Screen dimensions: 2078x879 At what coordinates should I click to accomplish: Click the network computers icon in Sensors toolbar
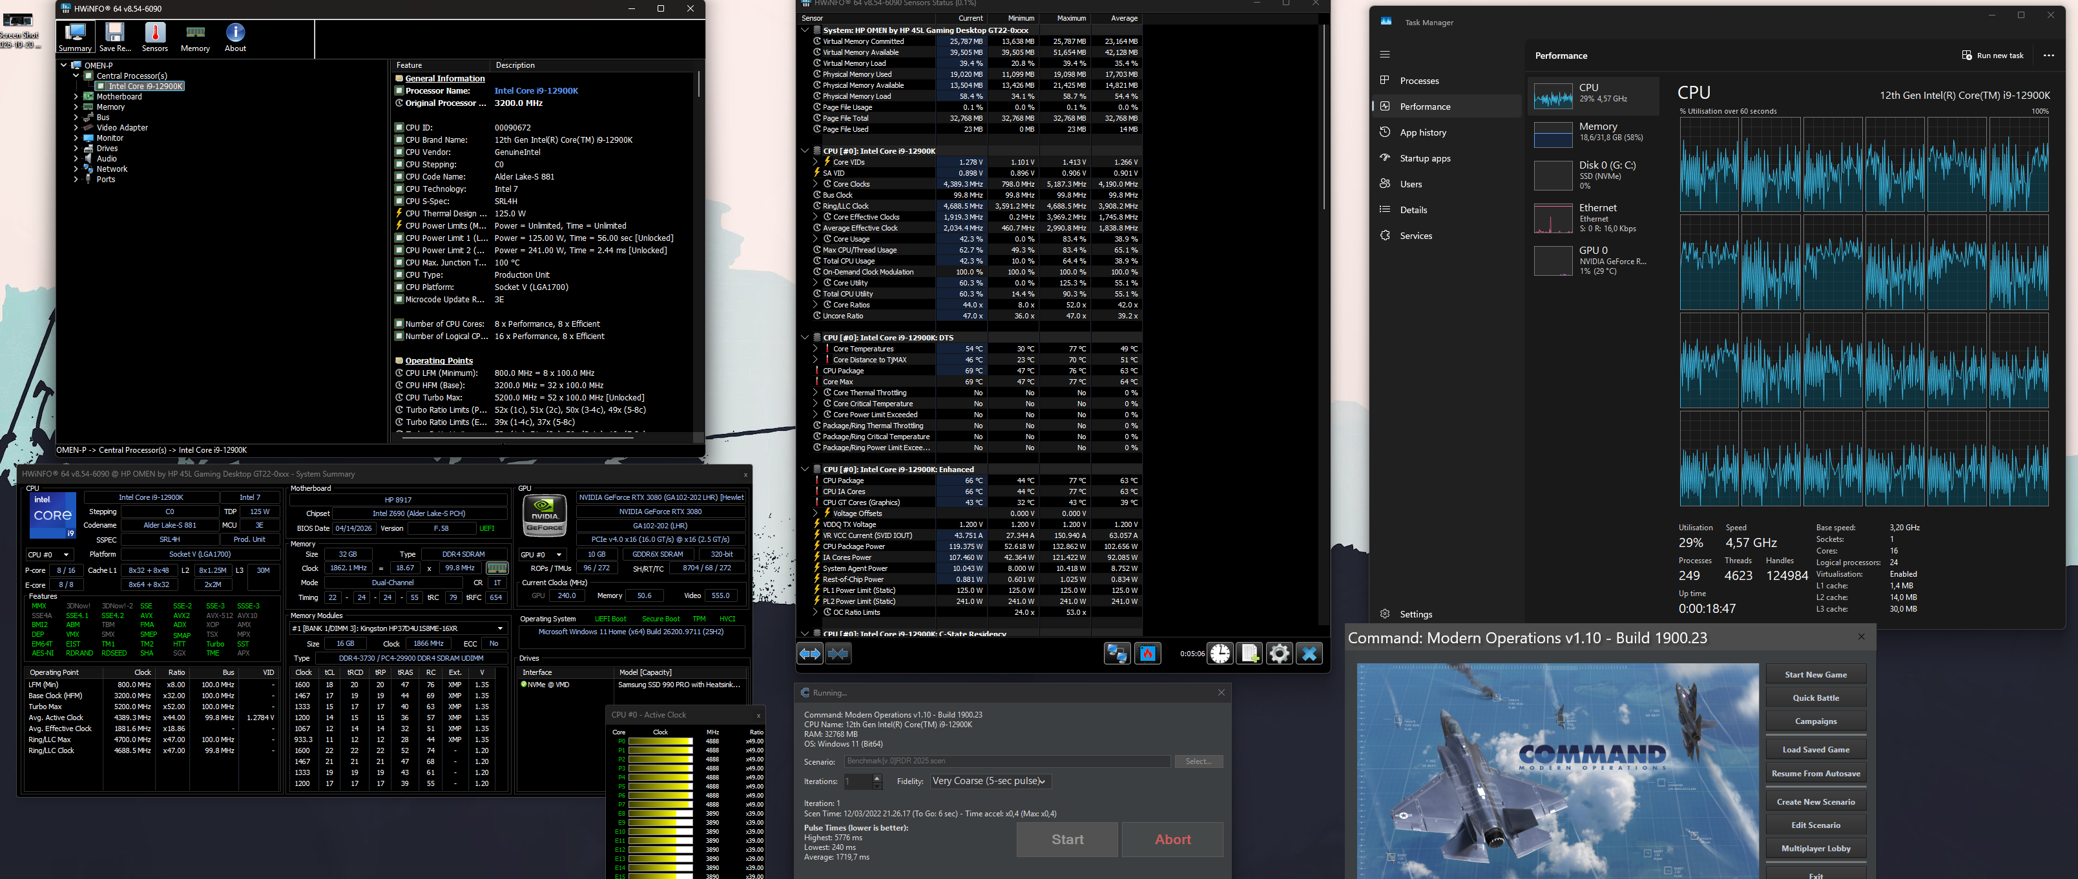[1116, 653]
